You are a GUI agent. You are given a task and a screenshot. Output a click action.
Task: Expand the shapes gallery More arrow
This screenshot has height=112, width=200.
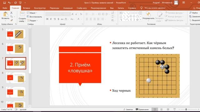point(141,20)
